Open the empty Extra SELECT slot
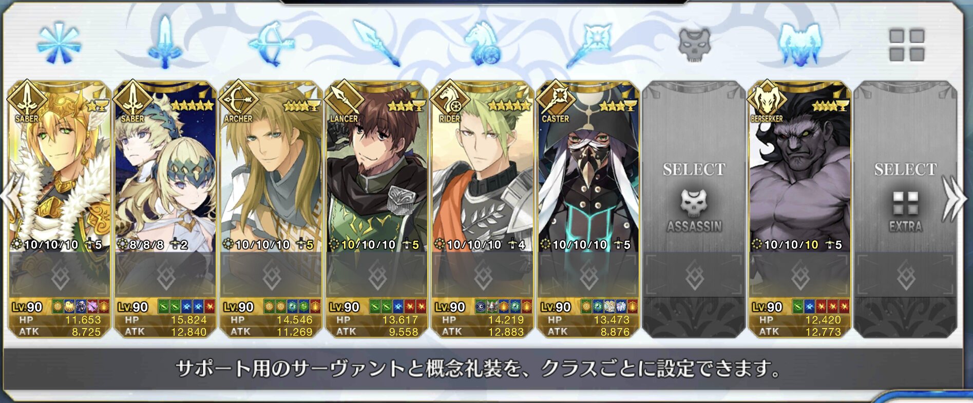This screenshot has width=973, height=403. 905,209
